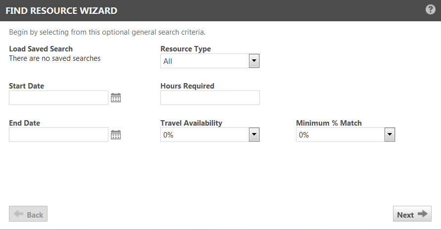Focus the End Date text field
The height and width of the screenshot is (230, 441).
[x=58, y=135]
